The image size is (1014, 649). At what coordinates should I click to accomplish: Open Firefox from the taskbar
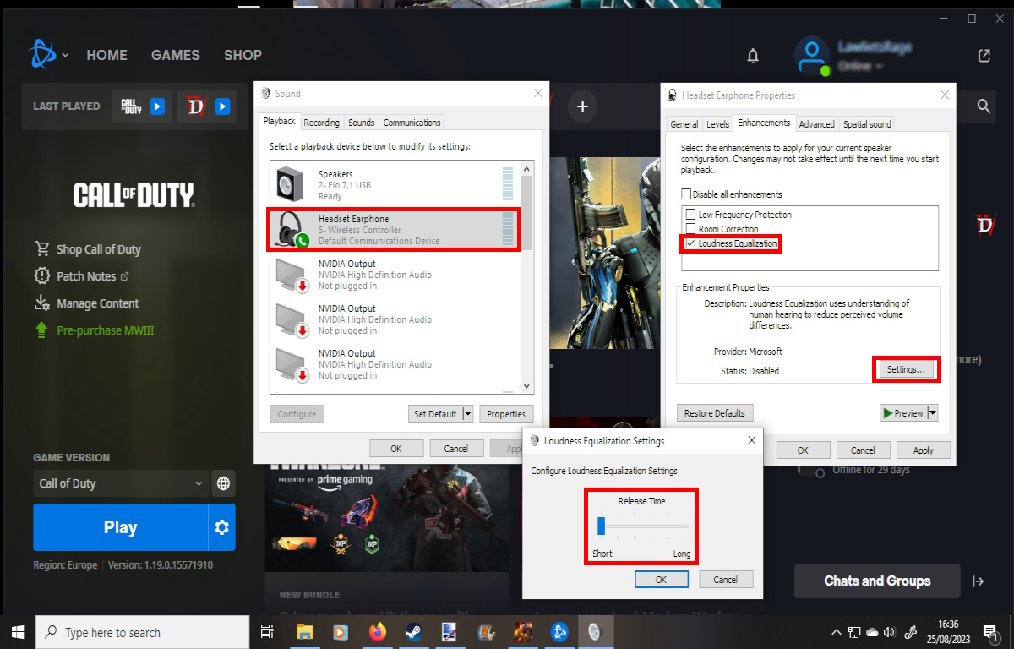tap(378, 631)
